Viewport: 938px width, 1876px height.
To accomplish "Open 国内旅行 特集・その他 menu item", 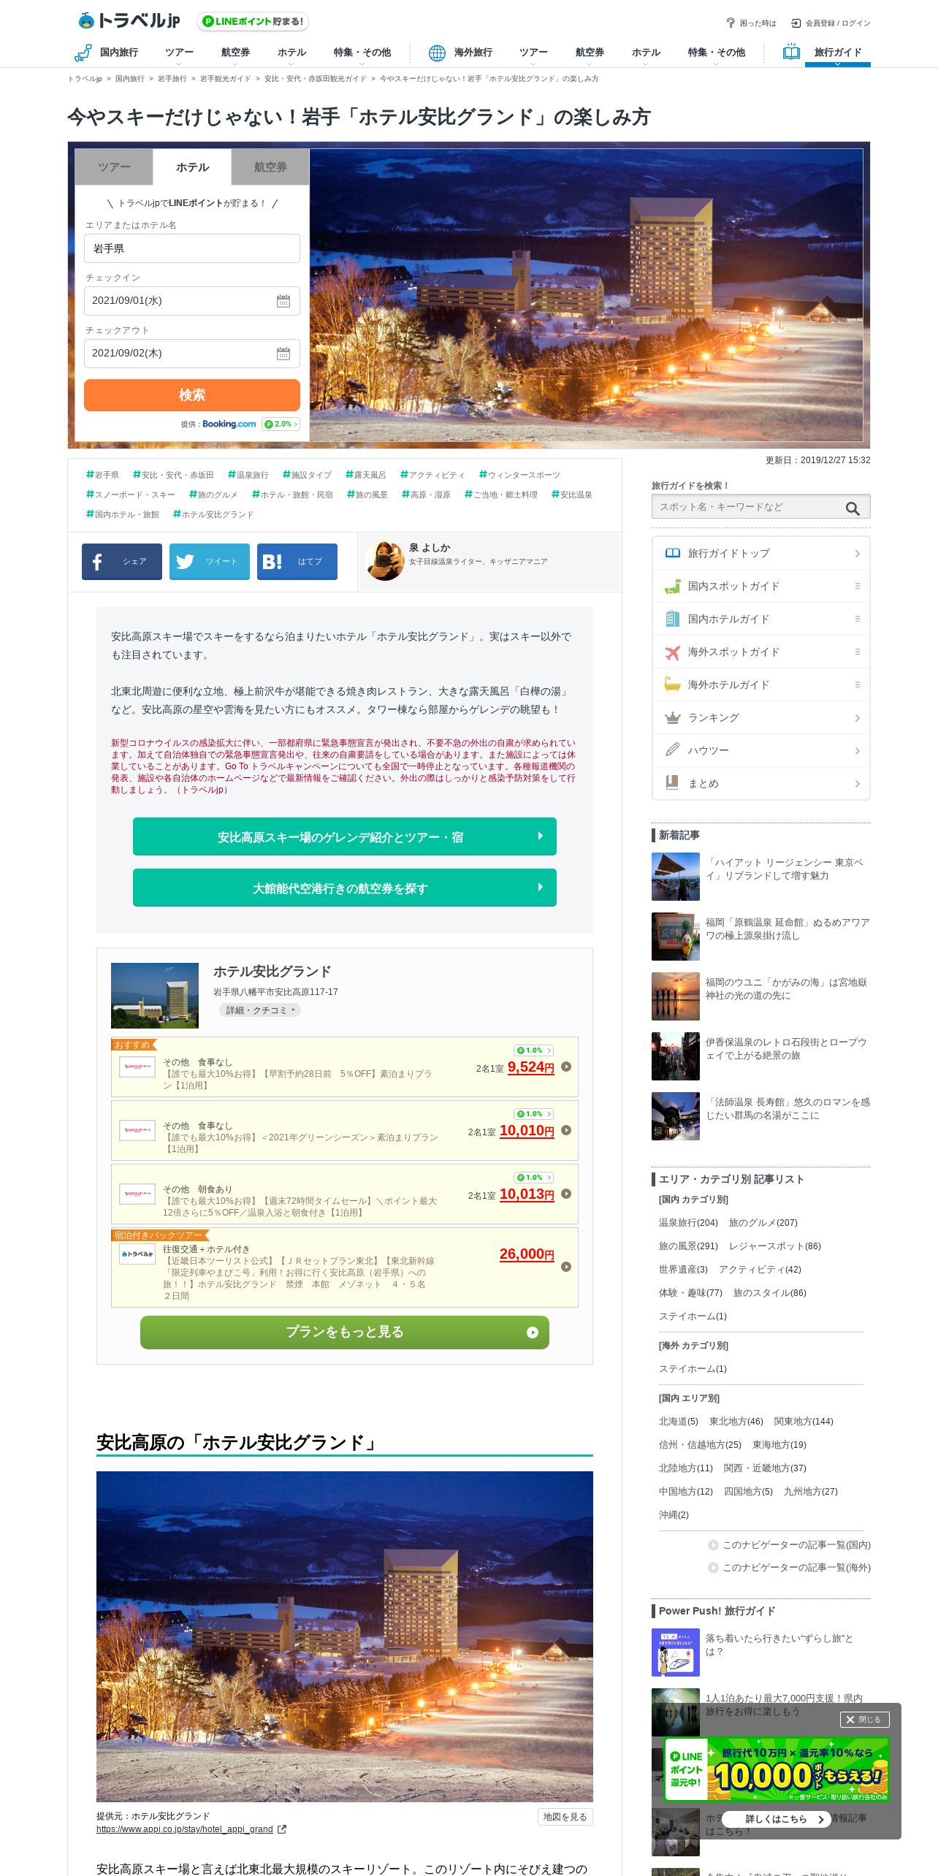I will pos(362,53).
